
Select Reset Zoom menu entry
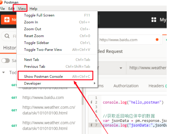(57, 36)
